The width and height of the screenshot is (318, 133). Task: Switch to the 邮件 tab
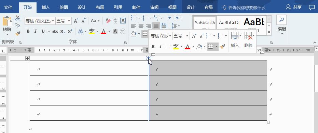(x=136, y=7)
